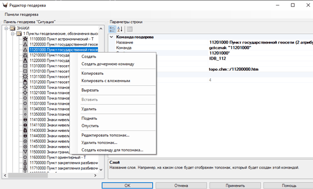Switch property grid to categorized view
This screenshot has width=313, height=189.
[x=112, y=29]
